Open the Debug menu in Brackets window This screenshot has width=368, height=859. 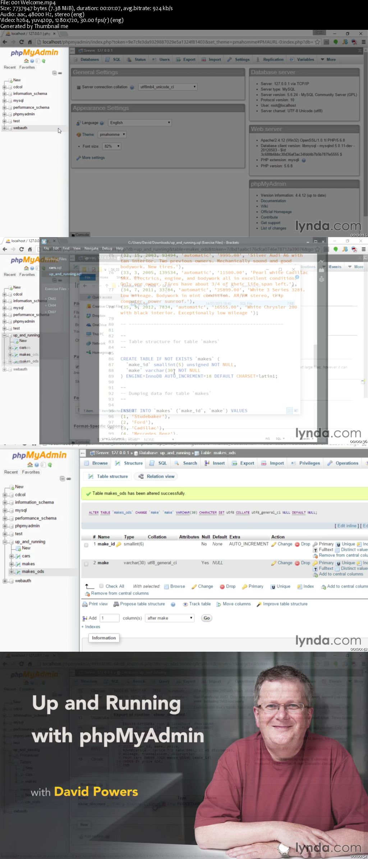click(107, 248)
